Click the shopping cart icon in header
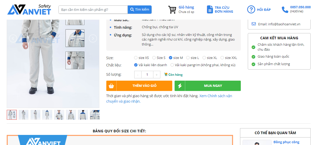Viewport: 314px width, 145px height. 172,10
